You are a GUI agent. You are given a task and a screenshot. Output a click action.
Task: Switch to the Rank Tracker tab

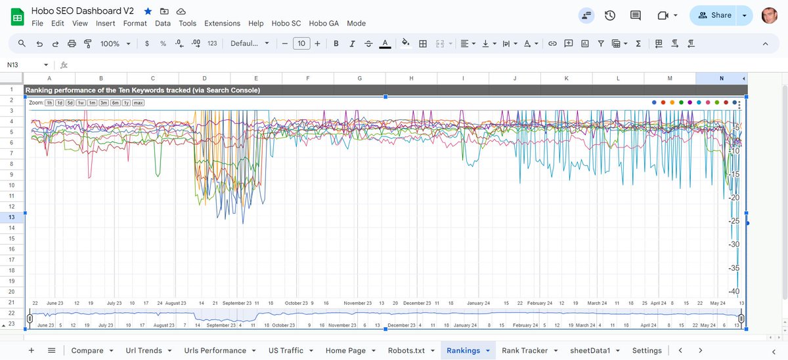(525, 350)
